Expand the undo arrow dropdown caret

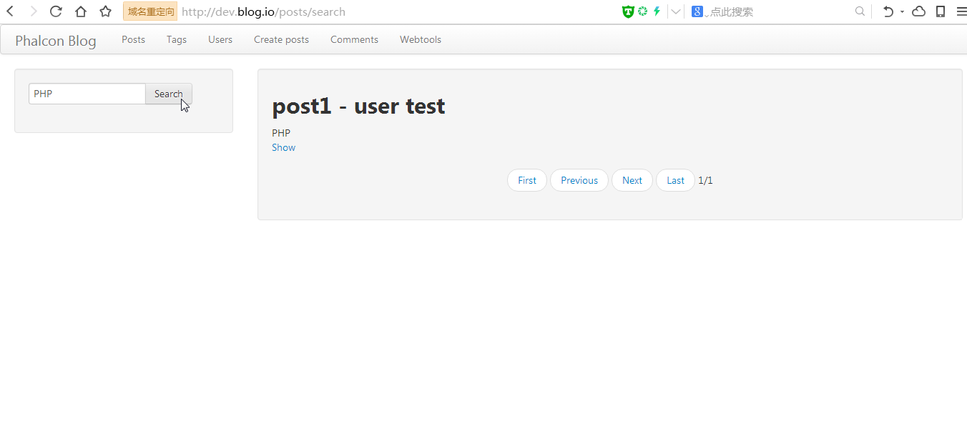click(x=902, y=12)
